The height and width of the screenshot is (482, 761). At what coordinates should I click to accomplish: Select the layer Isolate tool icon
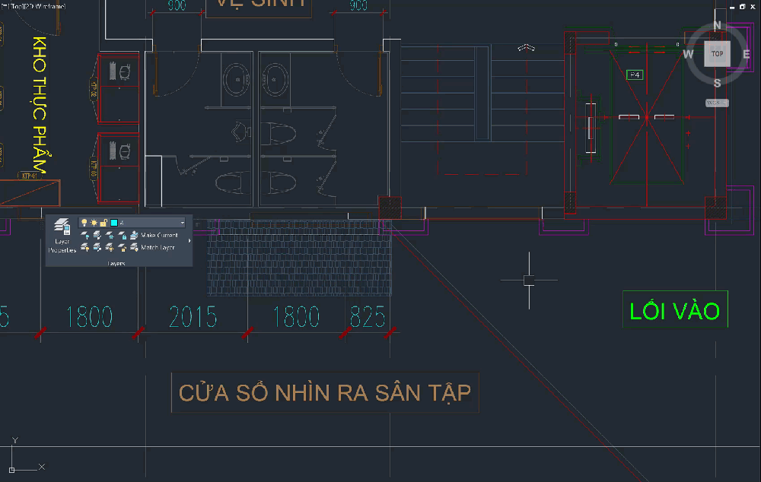[97, 236]
